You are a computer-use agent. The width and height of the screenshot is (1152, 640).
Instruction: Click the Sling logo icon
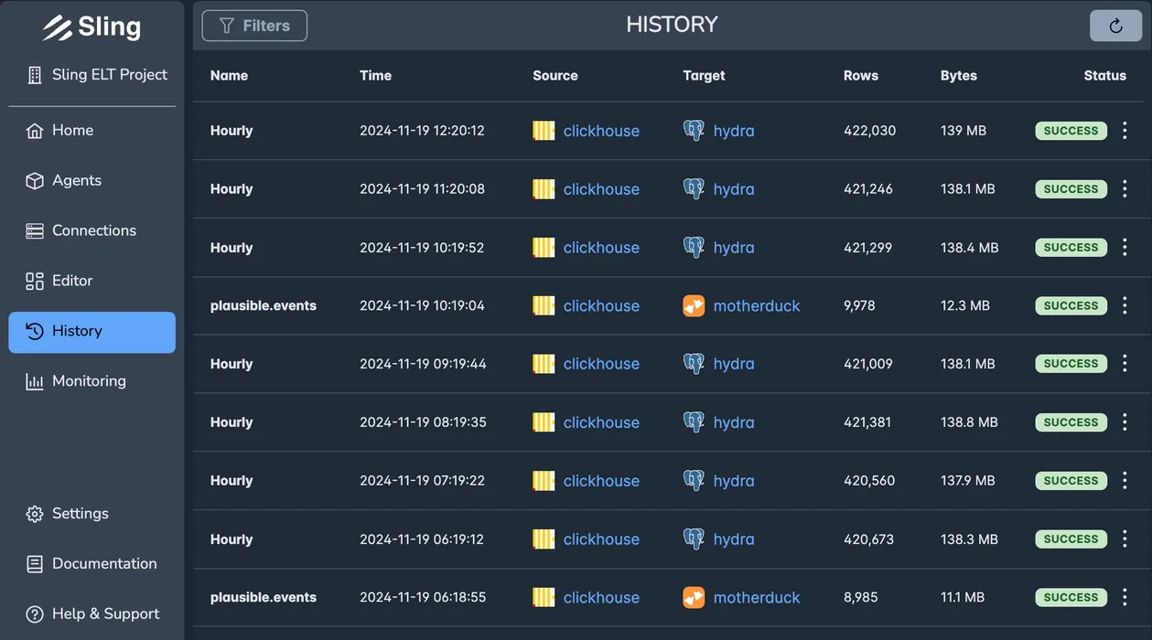(59, 27)
